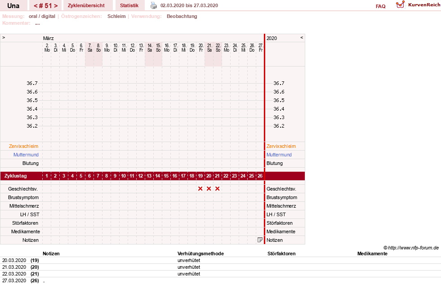Collapse chart with the < arrow beside 2020
Viewport: 441px width, 298px height.
tap(302, 37)
